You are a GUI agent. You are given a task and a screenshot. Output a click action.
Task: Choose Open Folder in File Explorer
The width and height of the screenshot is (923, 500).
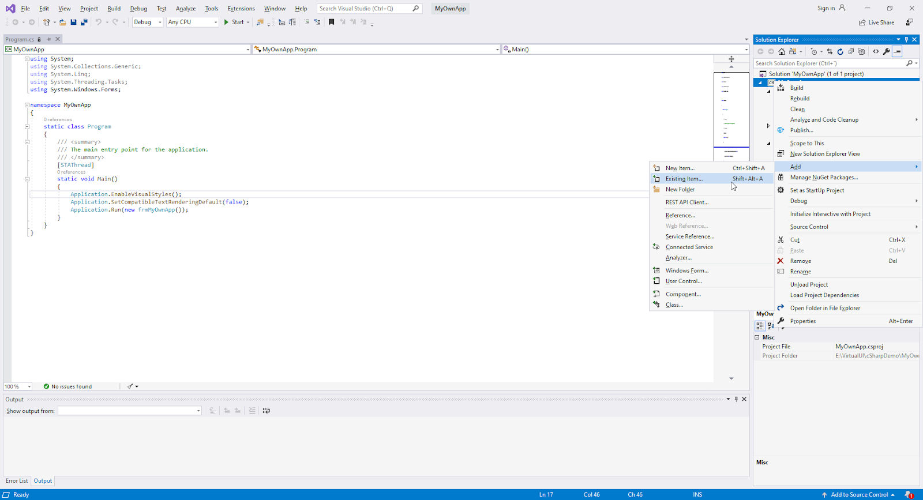(x=848, y=308)
